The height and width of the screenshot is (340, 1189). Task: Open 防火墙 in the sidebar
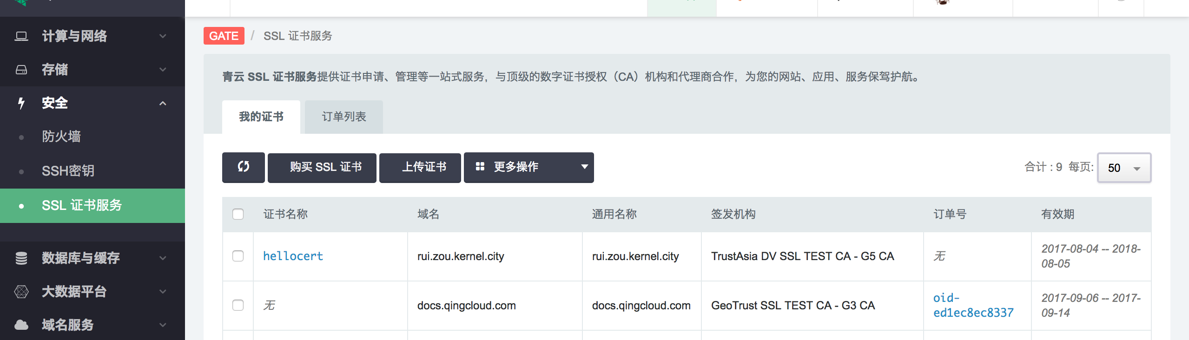tap(61, 137)
